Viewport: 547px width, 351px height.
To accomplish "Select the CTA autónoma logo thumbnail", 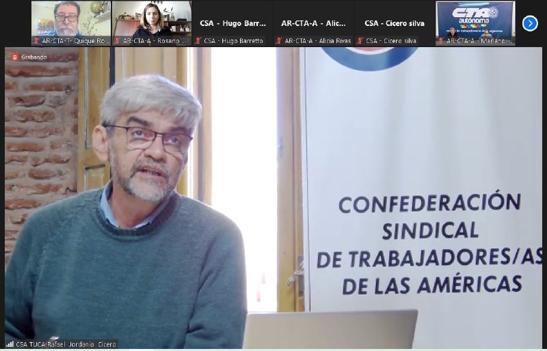I will point(475,19).
